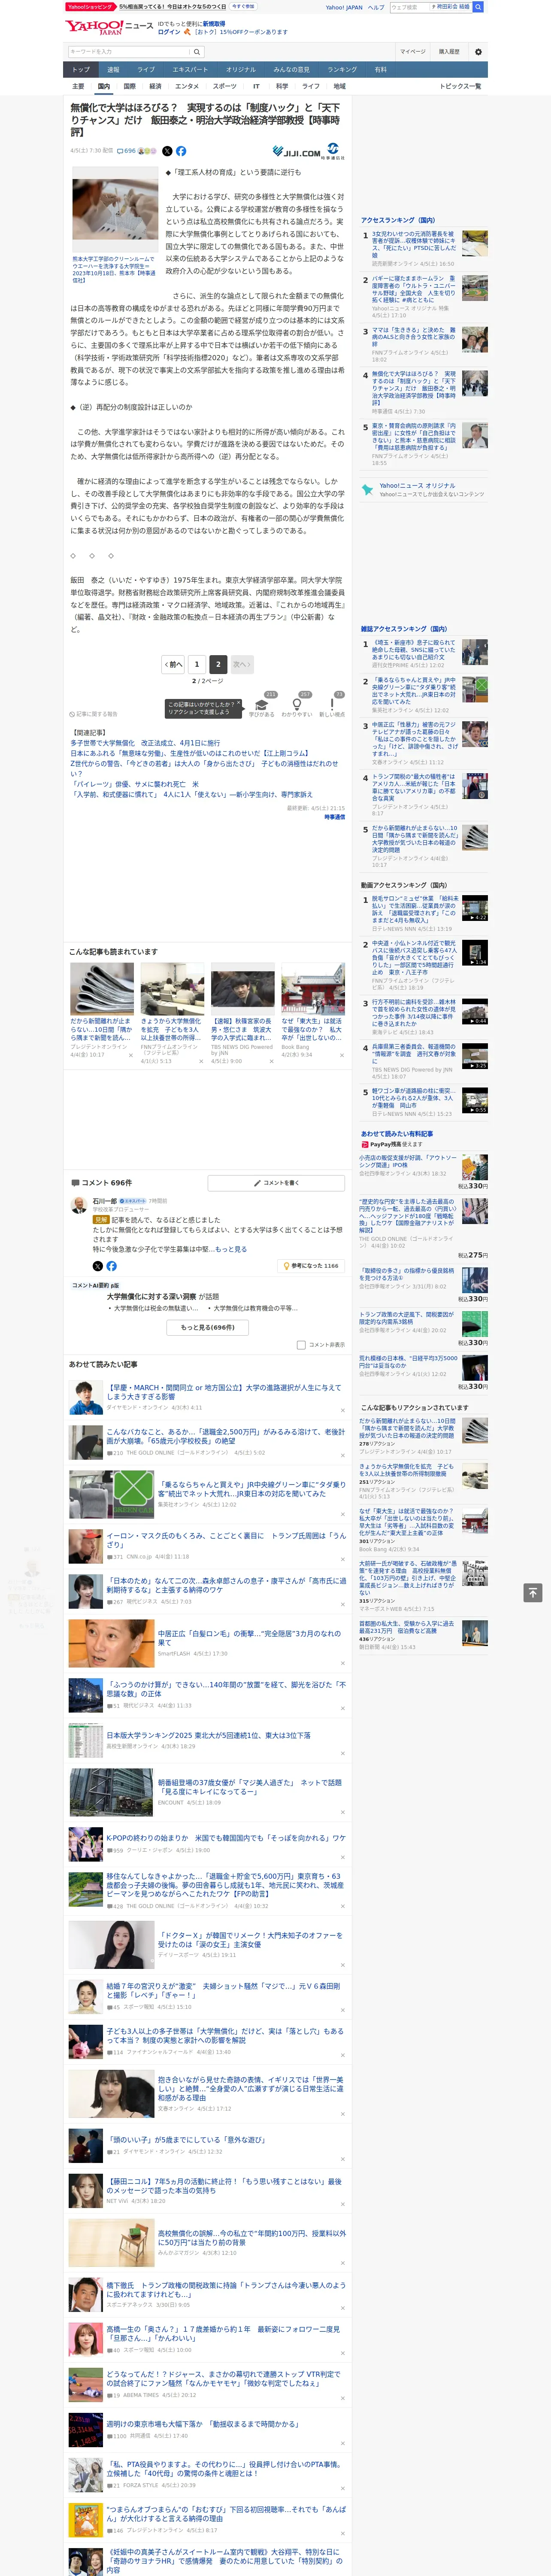Open the みんなの意見 tab
The width and height of the screenshot is (551, 2576).
coord(292,70)
